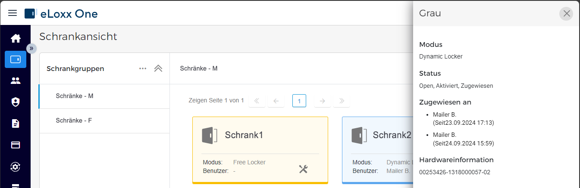
Task: Open the gear settings sidebar icon
Action: [x=16, y=166]
